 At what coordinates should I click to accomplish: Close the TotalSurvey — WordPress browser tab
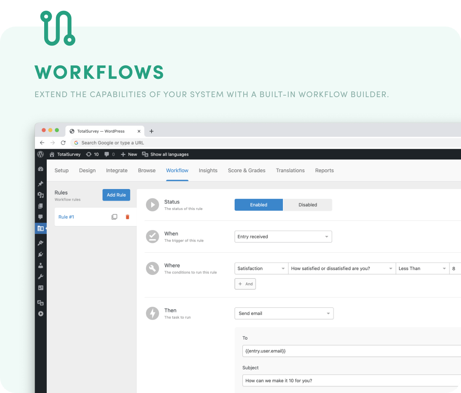(139, 131)
